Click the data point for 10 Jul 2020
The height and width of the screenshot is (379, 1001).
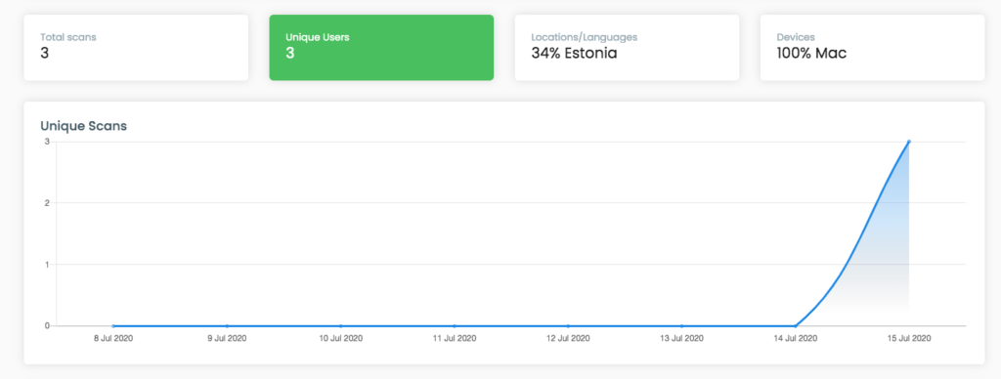341,325
